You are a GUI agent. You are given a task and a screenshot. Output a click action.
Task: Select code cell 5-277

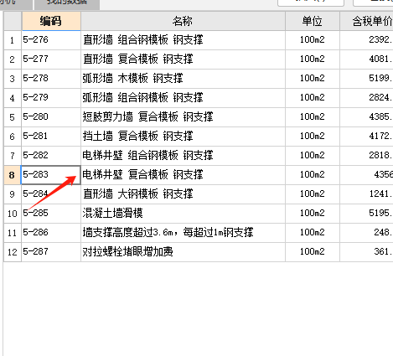(x=51, y=59)
